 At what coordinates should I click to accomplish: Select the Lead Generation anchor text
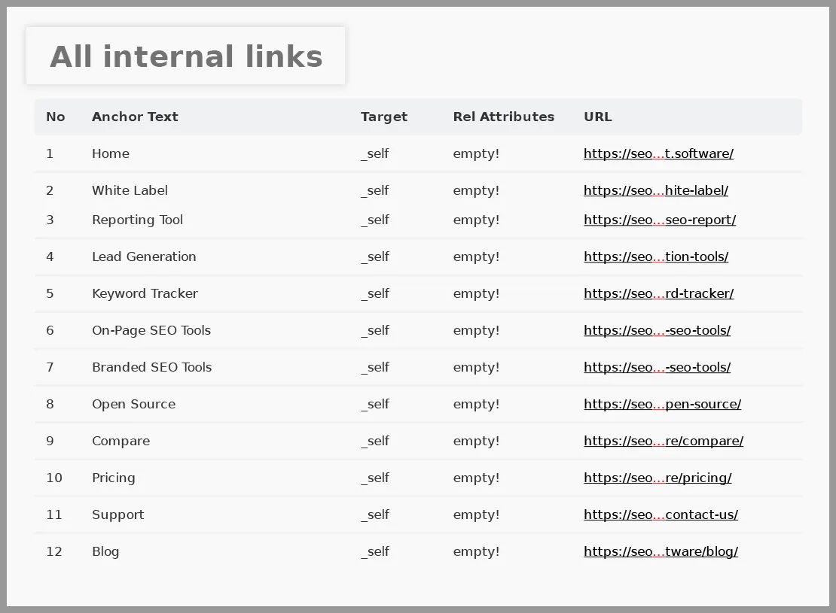[x=144, y=256]
